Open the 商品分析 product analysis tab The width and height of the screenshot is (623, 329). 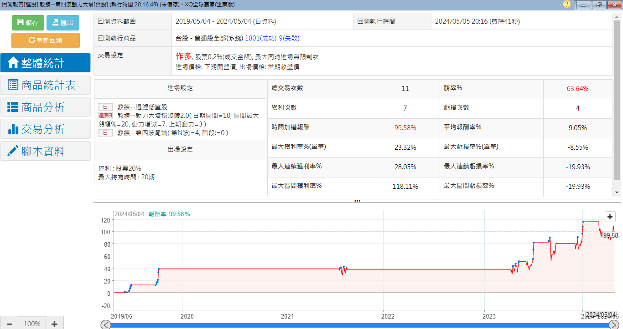[45, 107]
